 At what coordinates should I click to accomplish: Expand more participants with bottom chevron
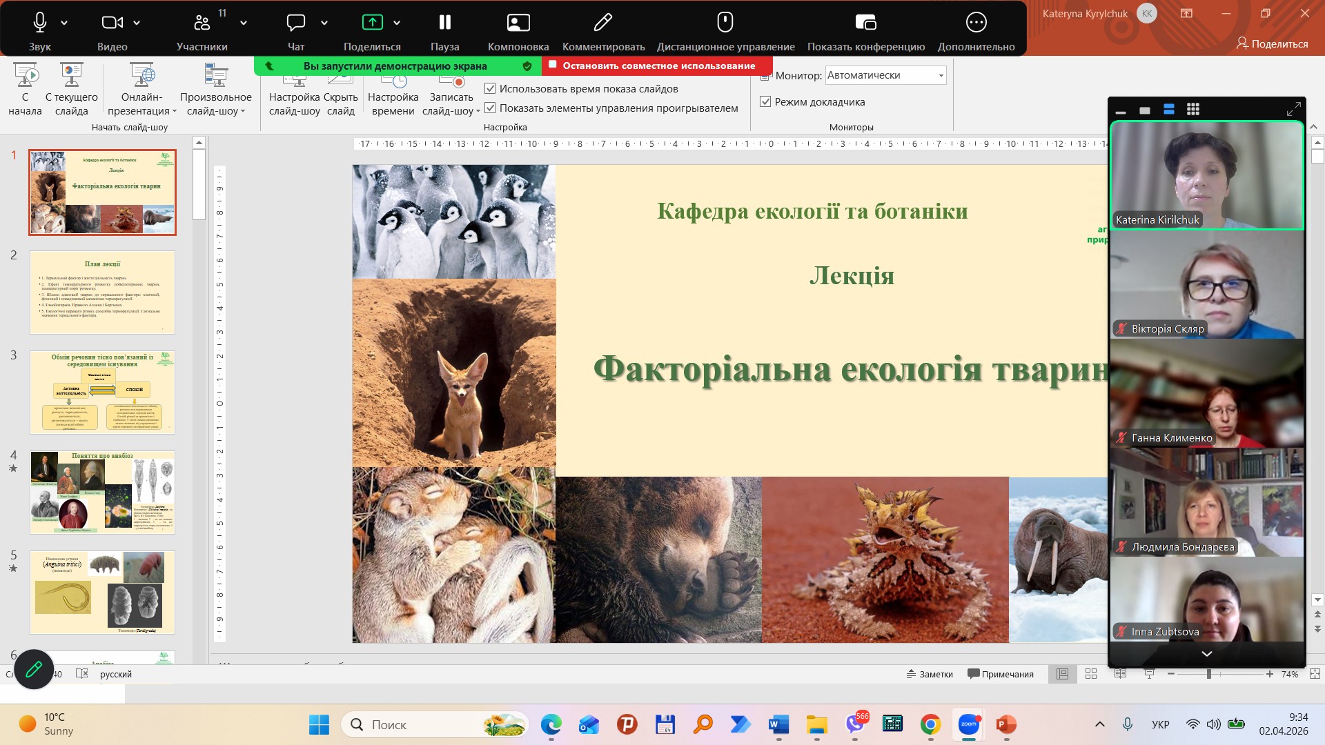1206,654
